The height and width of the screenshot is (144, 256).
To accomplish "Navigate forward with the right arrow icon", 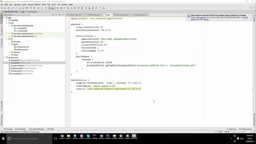I will tap(42, 8).
